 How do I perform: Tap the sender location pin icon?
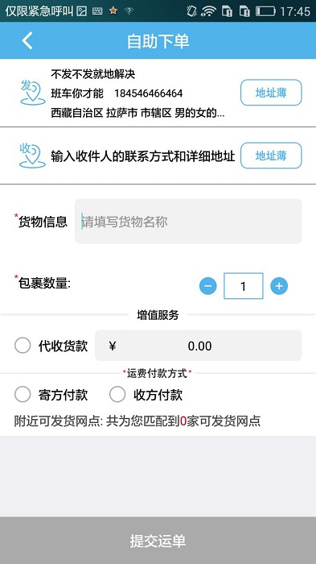pyautogui.click(x=32, y=93)
